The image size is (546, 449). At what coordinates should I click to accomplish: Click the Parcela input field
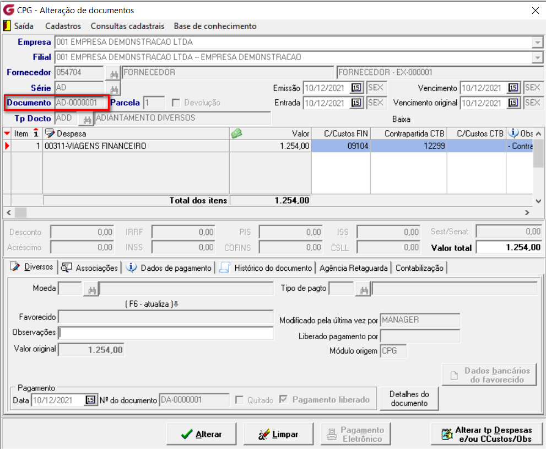point(154,103)
